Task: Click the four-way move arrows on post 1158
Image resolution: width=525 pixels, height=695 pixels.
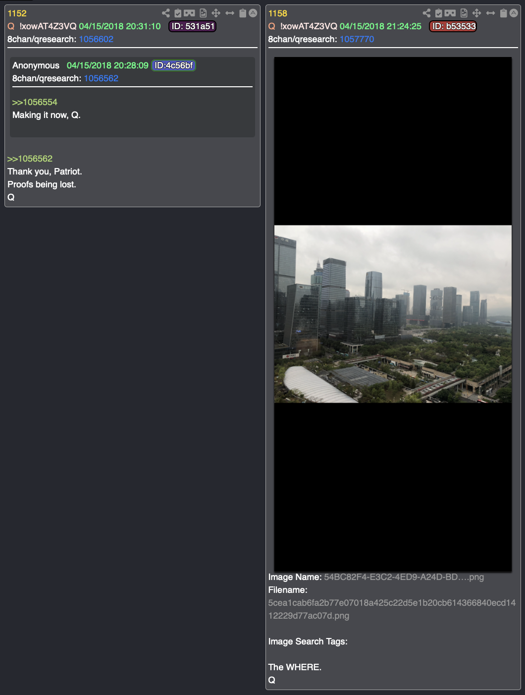Action: (x=477, y=13)
